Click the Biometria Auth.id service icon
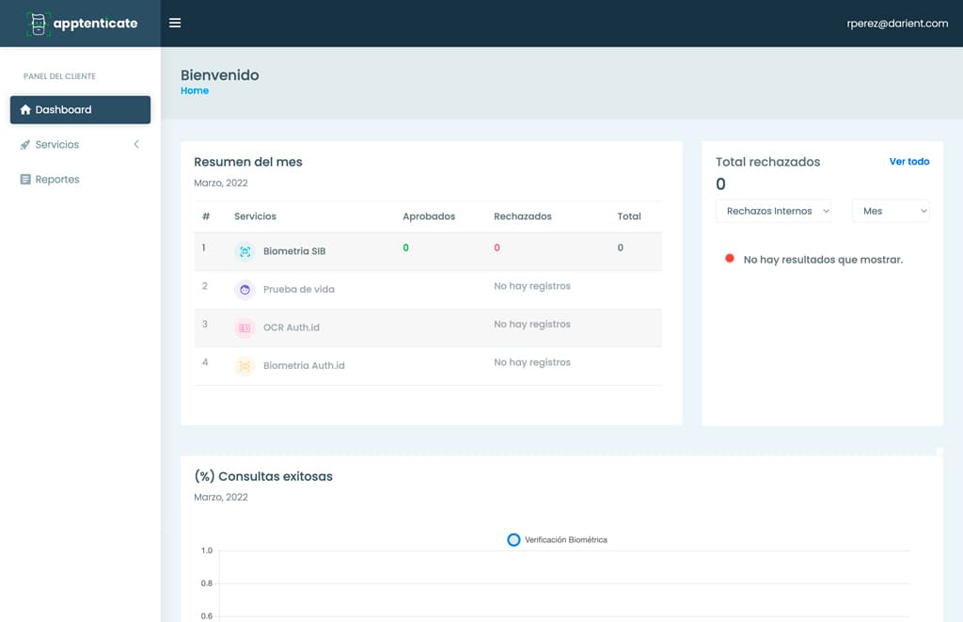Viewport: 963px width, 622px height. [x=245, y=366]
